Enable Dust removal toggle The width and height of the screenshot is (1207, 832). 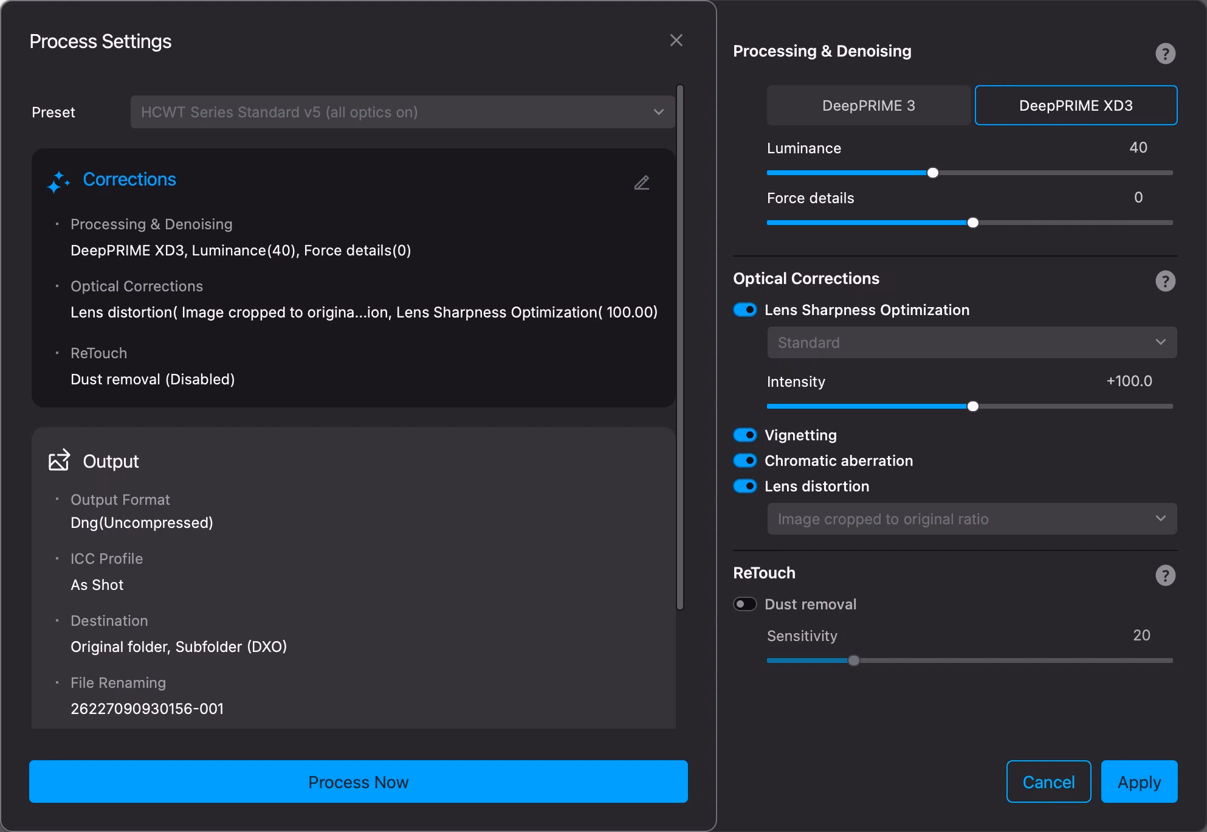[x=745, y=604]
